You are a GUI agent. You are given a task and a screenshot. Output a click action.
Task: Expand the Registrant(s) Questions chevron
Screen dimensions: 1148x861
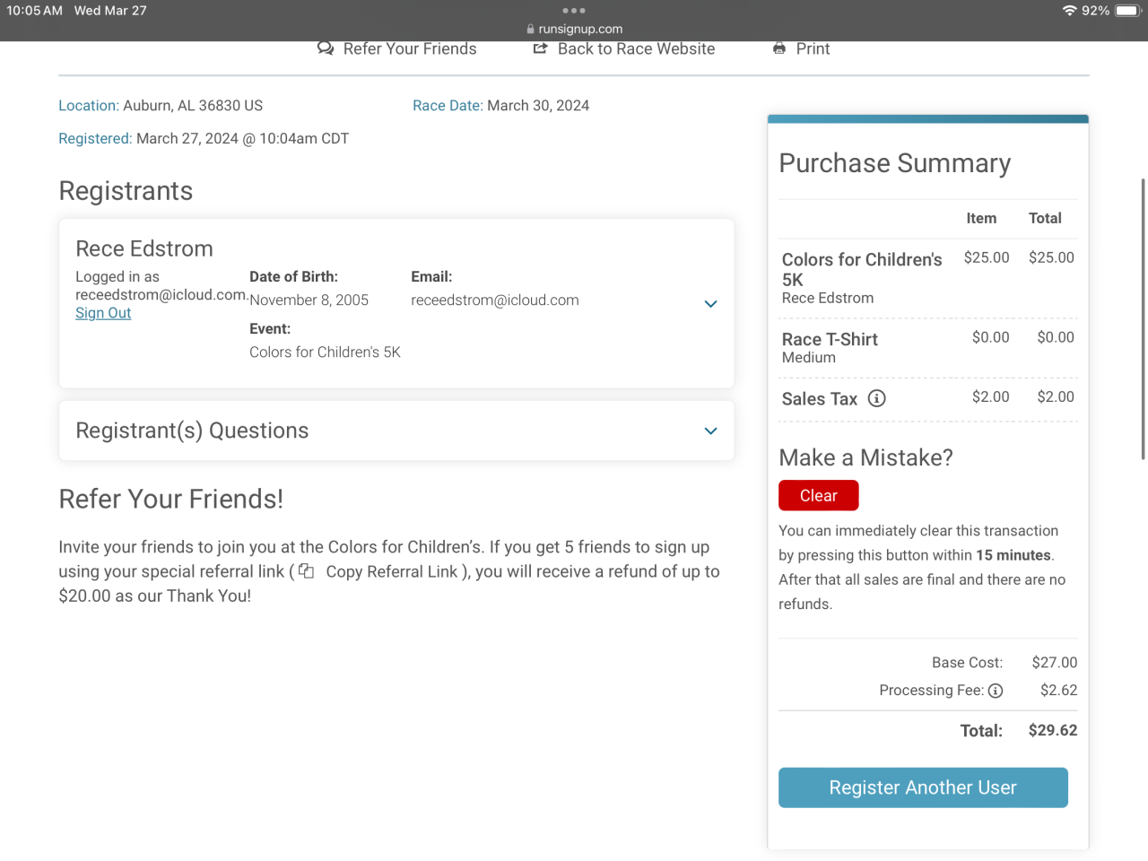[x=710, y=431]
